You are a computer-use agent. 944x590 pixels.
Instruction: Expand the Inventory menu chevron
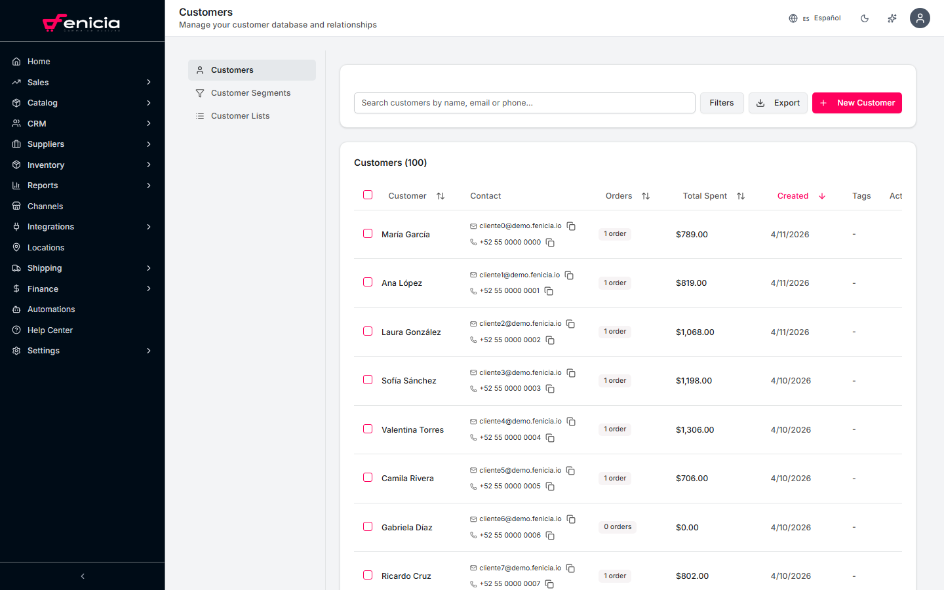pos(149,165)
